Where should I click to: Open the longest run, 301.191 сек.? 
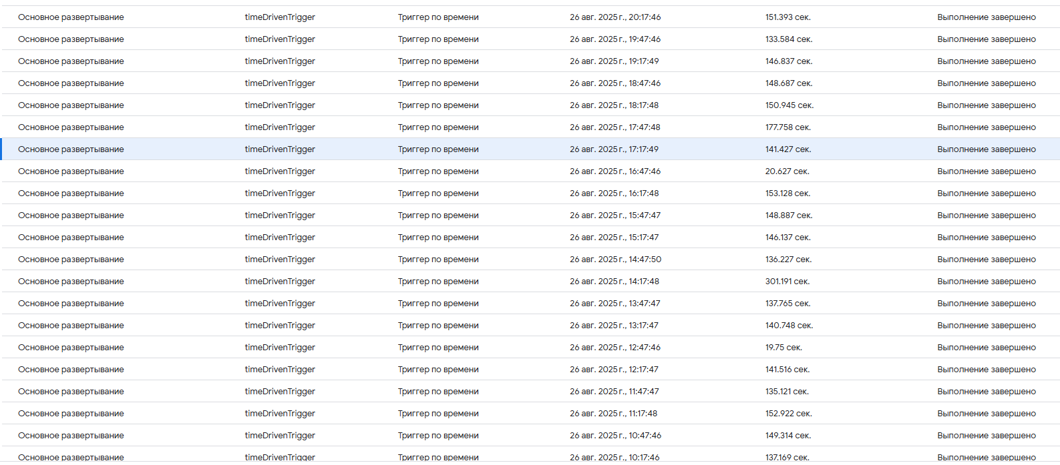point(787,282)
